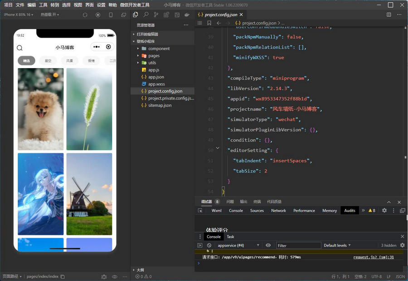Open the windmill wallpaper thumbnail

pyautogui.click(x=89, y=194)
